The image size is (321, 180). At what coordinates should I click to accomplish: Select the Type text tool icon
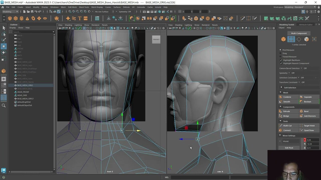pos(80,18)
